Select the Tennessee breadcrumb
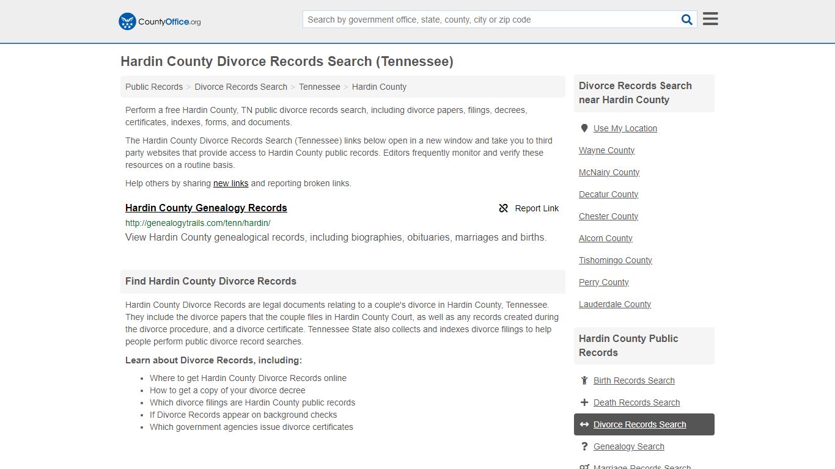This screenshot has height=469, width=835. (320, 87)
